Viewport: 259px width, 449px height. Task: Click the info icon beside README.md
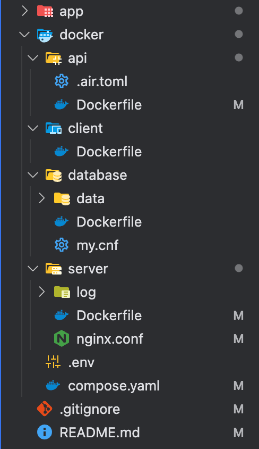45,432
